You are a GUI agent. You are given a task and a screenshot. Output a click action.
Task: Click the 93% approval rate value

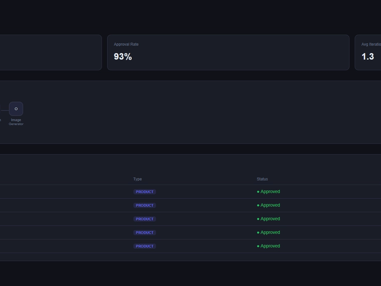tap(123, 57)
